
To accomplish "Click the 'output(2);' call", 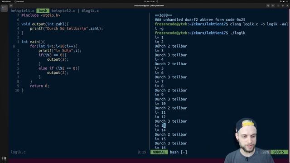I will tap(58, 72).
